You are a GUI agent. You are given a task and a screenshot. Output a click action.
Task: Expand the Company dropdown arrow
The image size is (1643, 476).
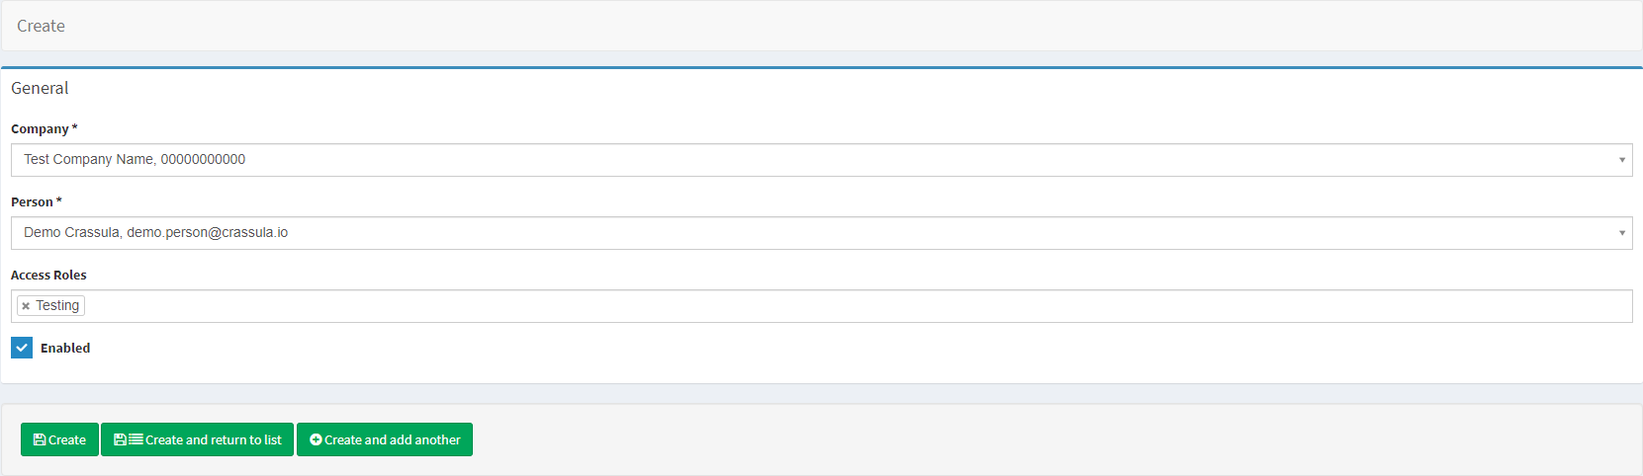[x=1621, y=160]
